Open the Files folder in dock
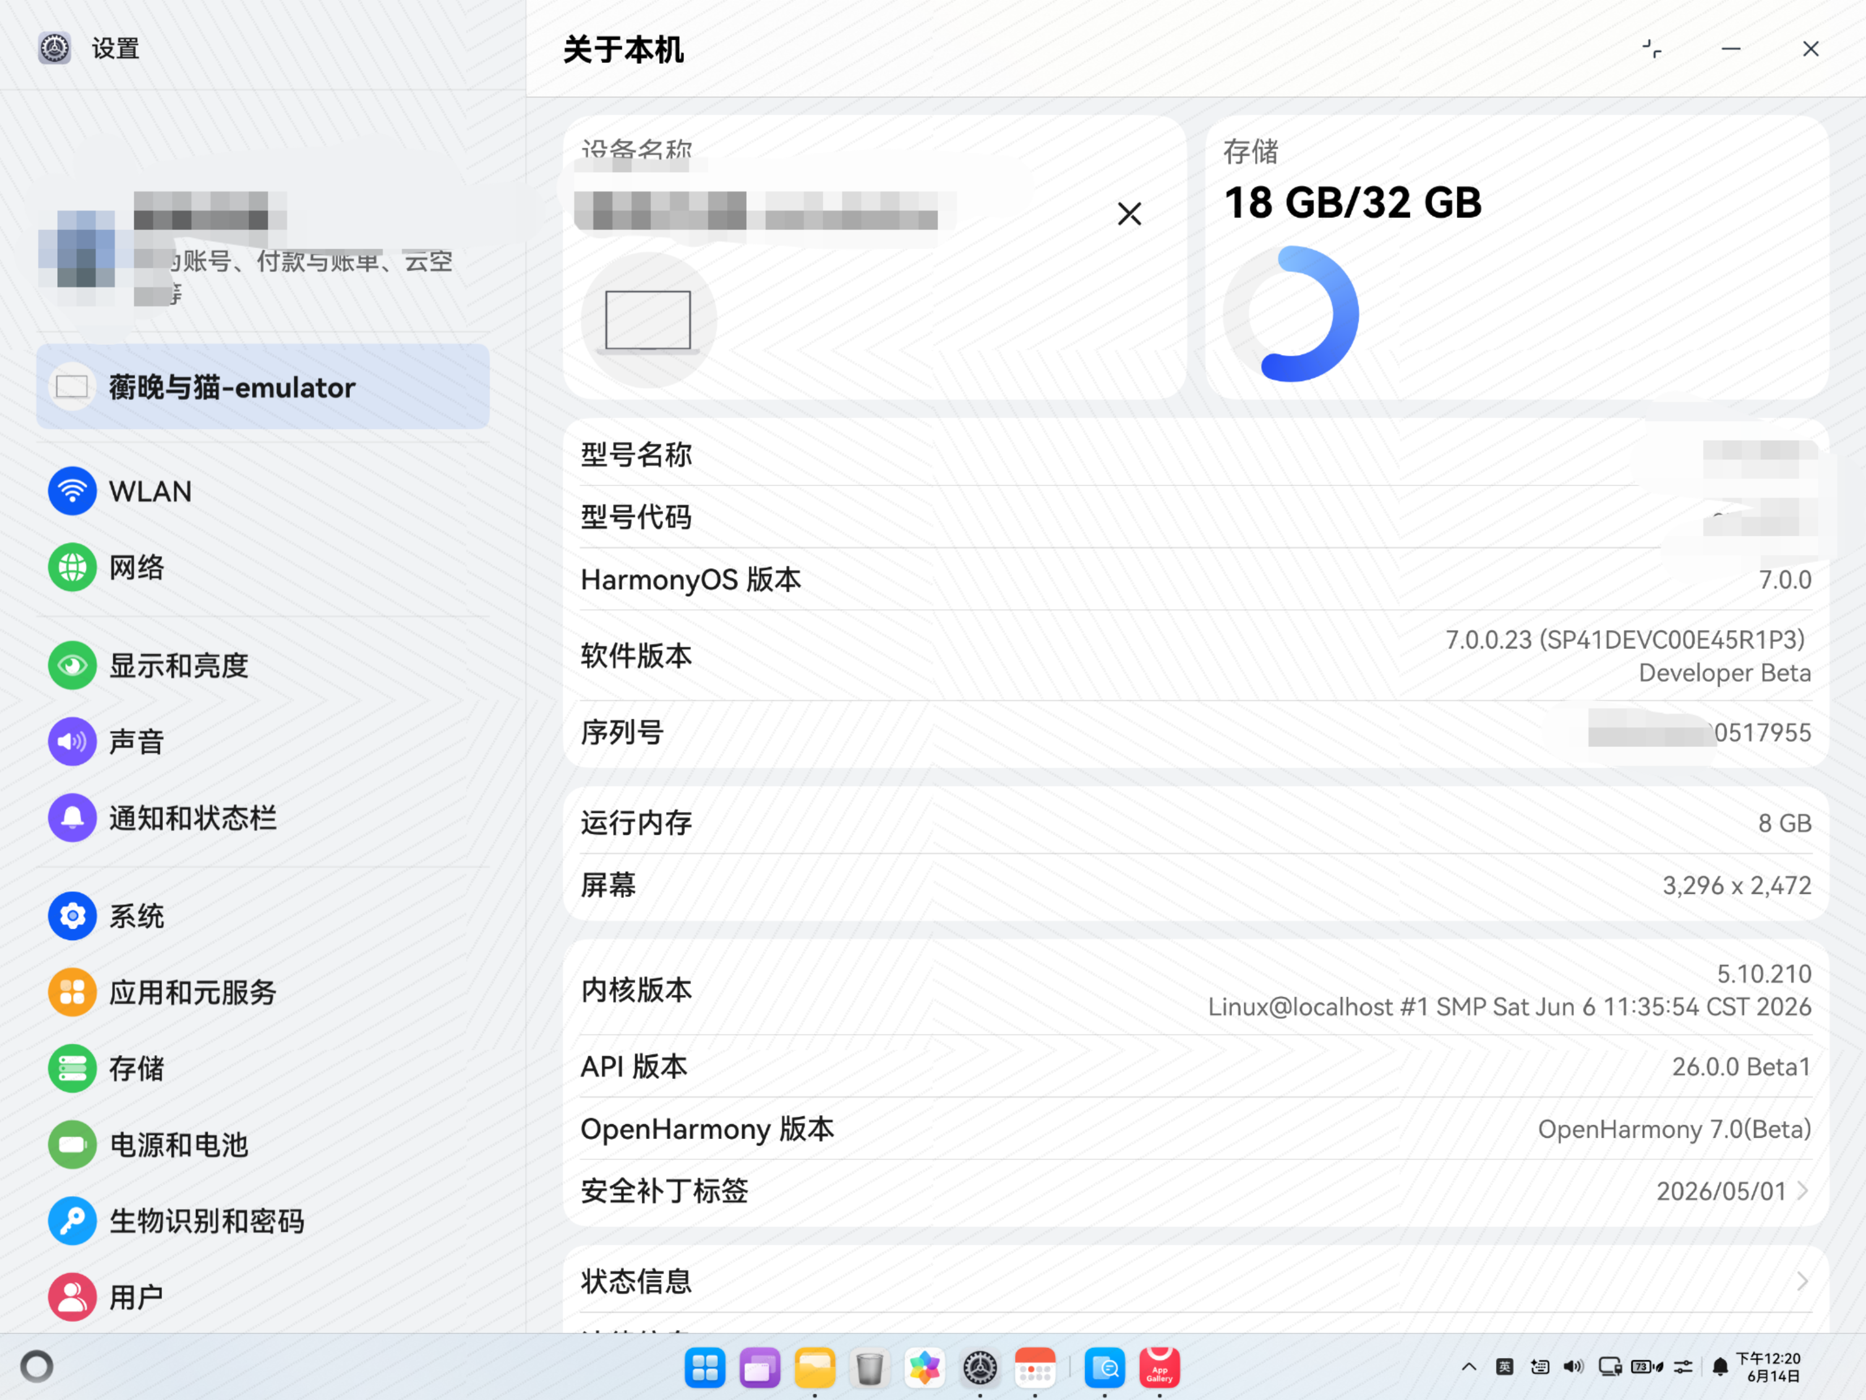This screenshot has width=1866, height=1400. pyautogui.click(x=815, y=1367)
